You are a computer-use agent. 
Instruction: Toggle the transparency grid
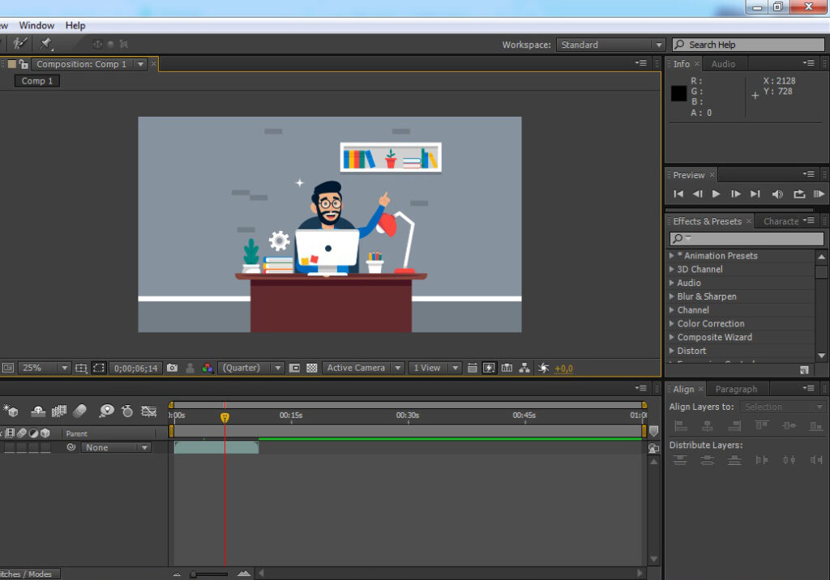311,368
